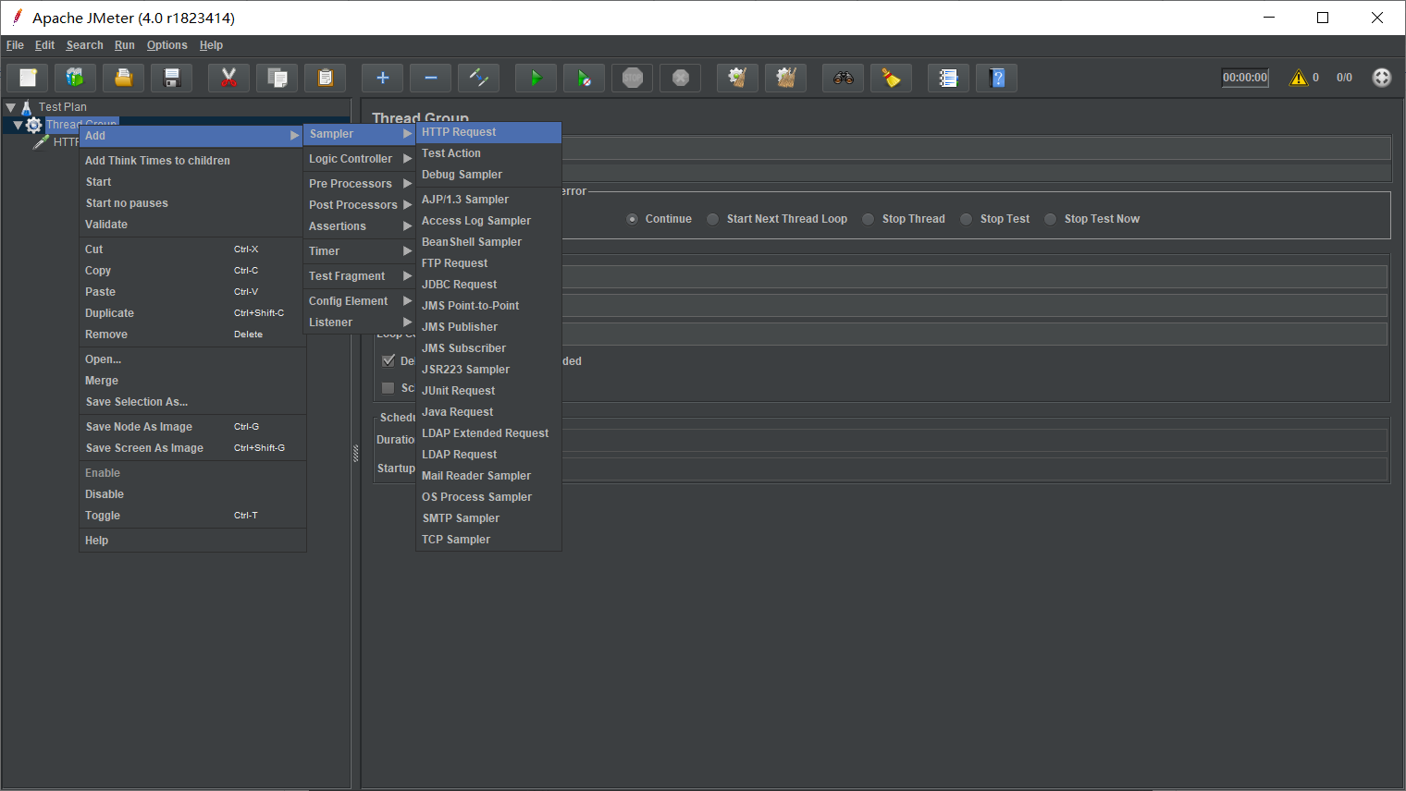Choose BeanShell Sampler entry
Image resolution: width=1406 pixels, height=791 pixels.
click(x=488, y=242)
